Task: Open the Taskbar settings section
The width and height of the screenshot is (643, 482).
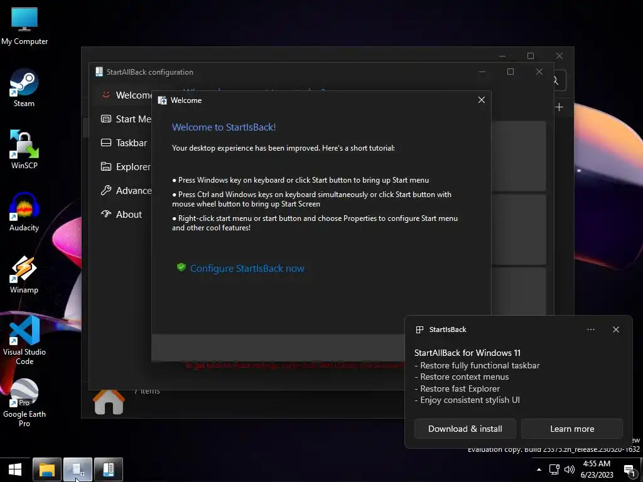Action: (124, 142)
